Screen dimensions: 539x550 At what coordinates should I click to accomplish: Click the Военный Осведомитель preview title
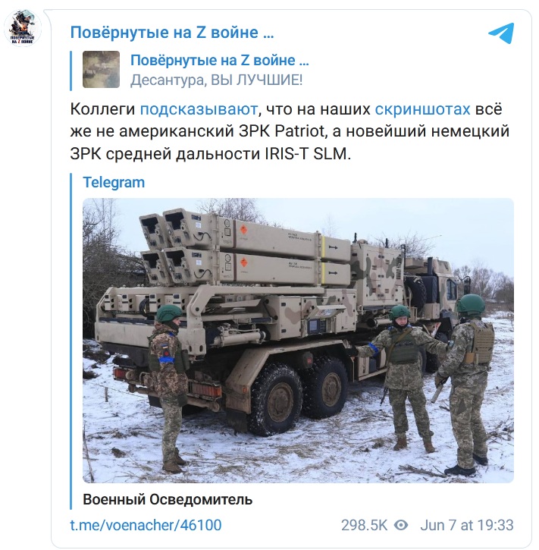(168, 499)
